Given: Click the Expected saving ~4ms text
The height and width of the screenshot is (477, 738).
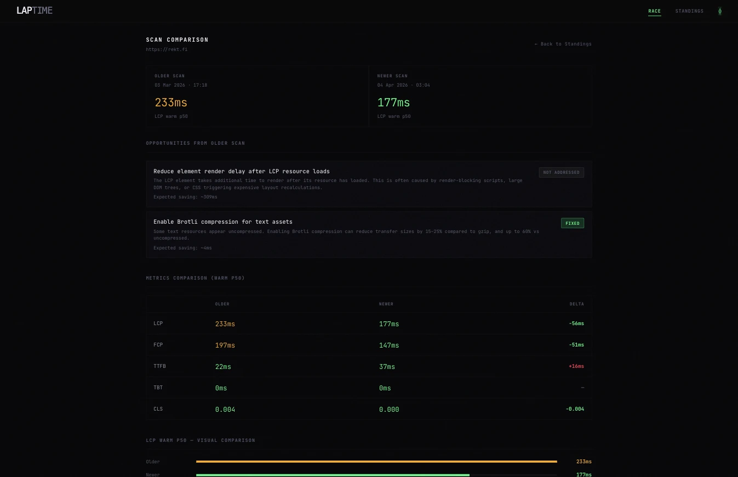Looking at the screenshot, I should point(182,248).
